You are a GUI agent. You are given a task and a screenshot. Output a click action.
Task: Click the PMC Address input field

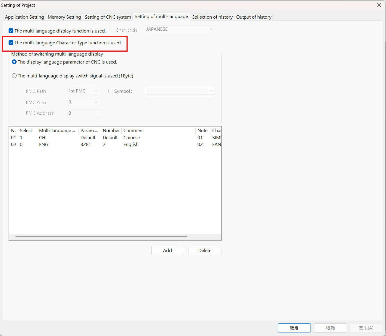83,113
